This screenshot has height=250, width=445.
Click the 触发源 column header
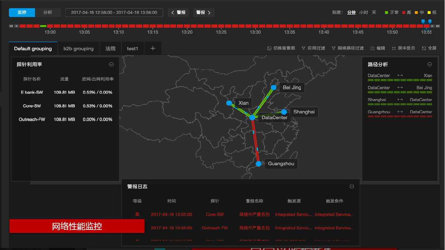click(294, 201)
